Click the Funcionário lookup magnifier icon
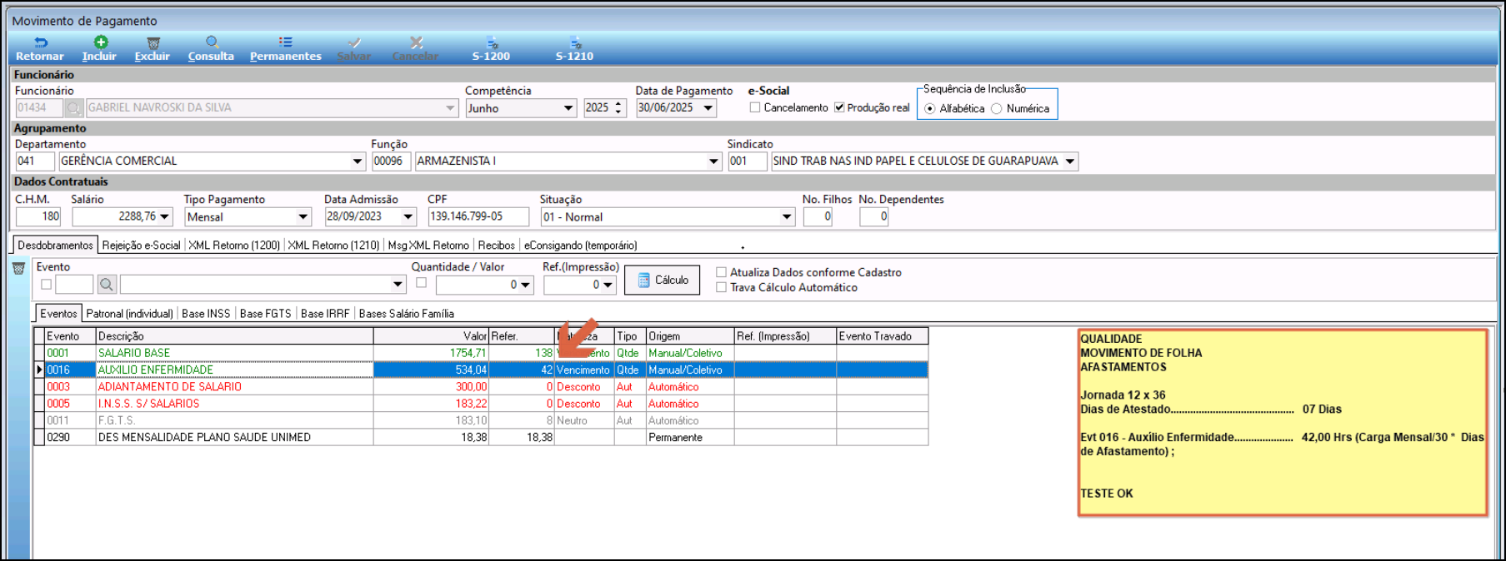Viewport: 1506px width, 561px height. pyautogui.click(x=74, y=108)
